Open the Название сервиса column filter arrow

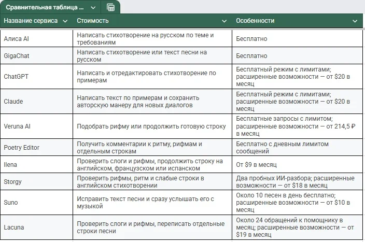[65, 21]
